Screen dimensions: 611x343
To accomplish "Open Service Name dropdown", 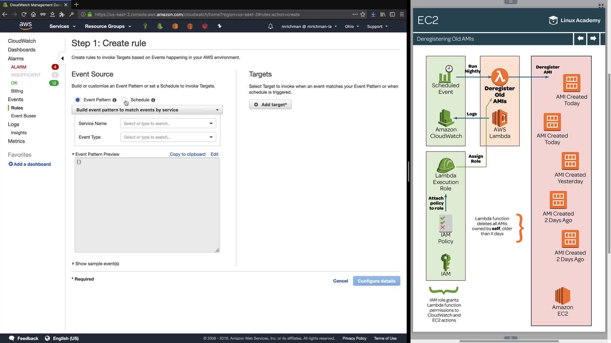I will click(x=168, y=124).
